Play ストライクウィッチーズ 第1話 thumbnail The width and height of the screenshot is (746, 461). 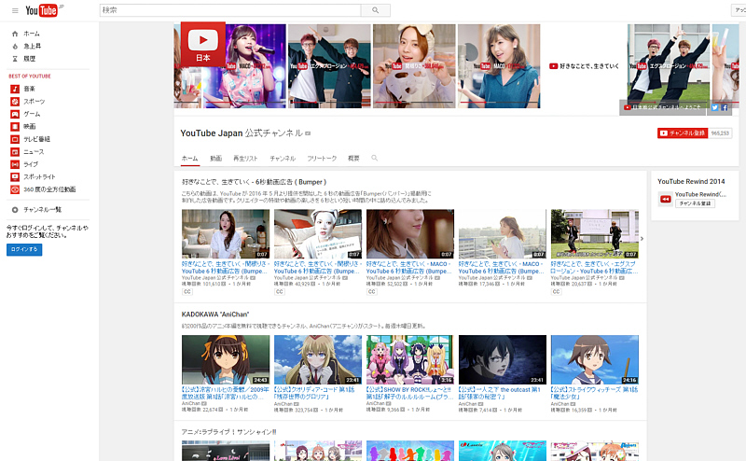coord(595,359)
